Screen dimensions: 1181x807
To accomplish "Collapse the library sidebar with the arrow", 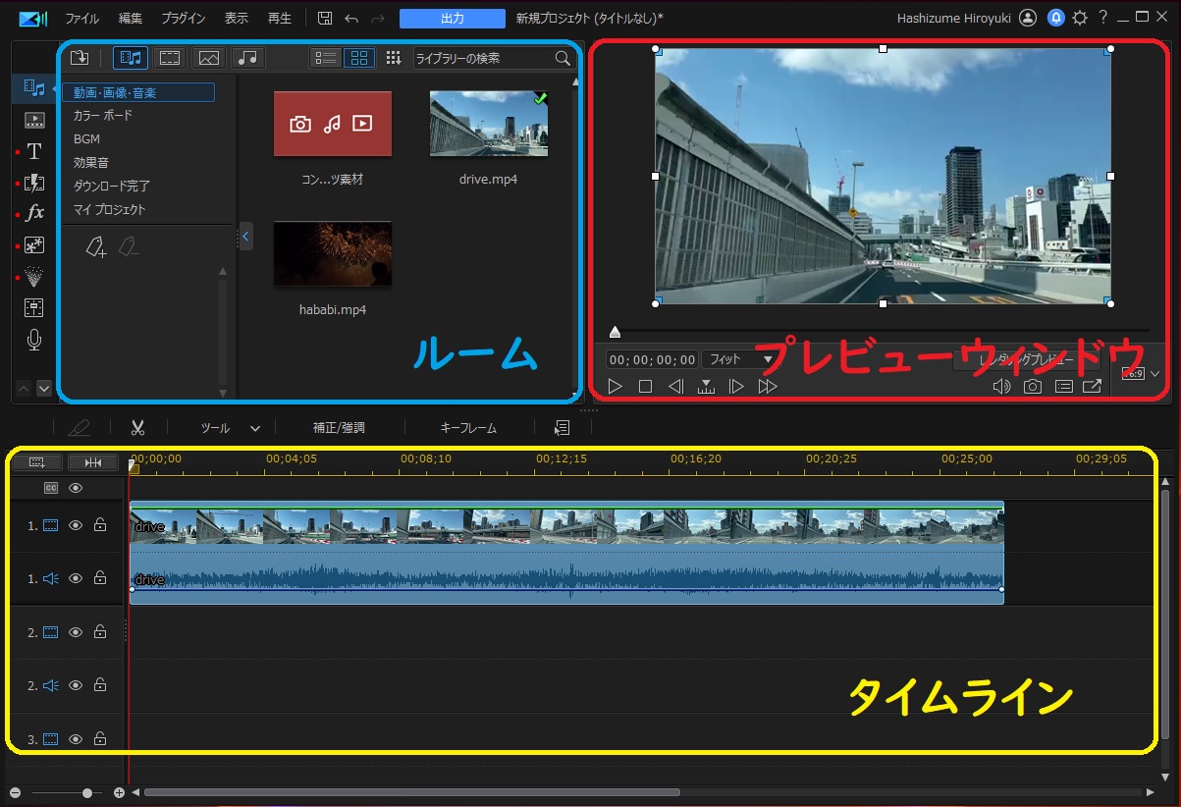I will (x=245, y=236).
